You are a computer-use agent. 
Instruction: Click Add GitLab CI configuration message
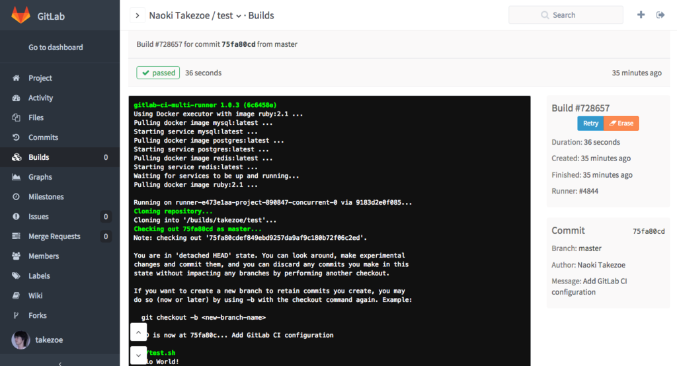[x=589, y=287]
